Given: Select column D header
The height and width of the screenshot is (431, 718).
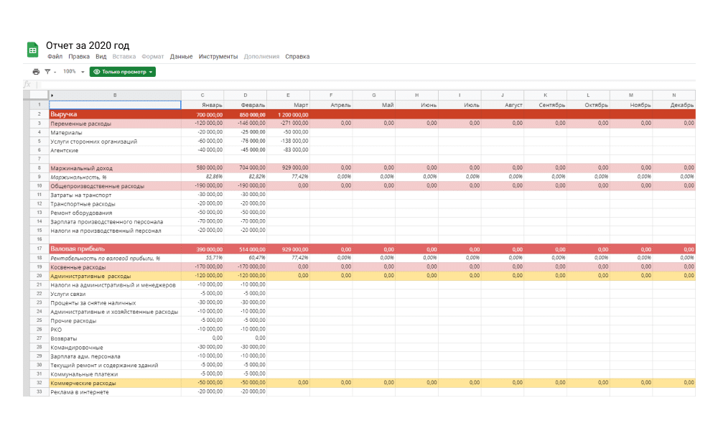Looking at the screenshot, I should point(246,96).
